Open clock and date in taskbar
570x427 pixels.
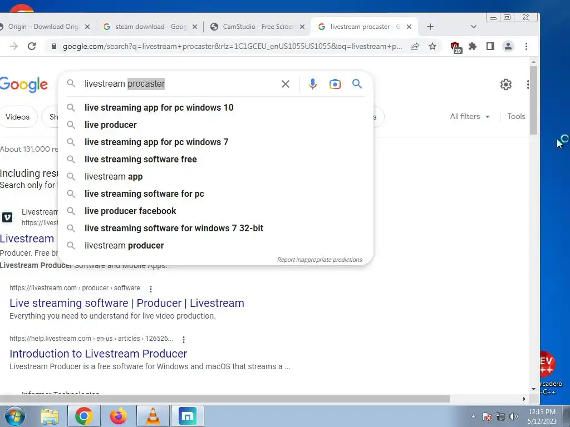(542, 416)
